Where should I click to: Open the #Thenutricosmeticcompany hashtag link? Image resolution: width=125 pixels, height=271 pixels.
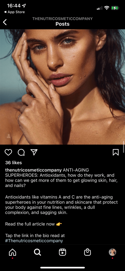point(34,241)
